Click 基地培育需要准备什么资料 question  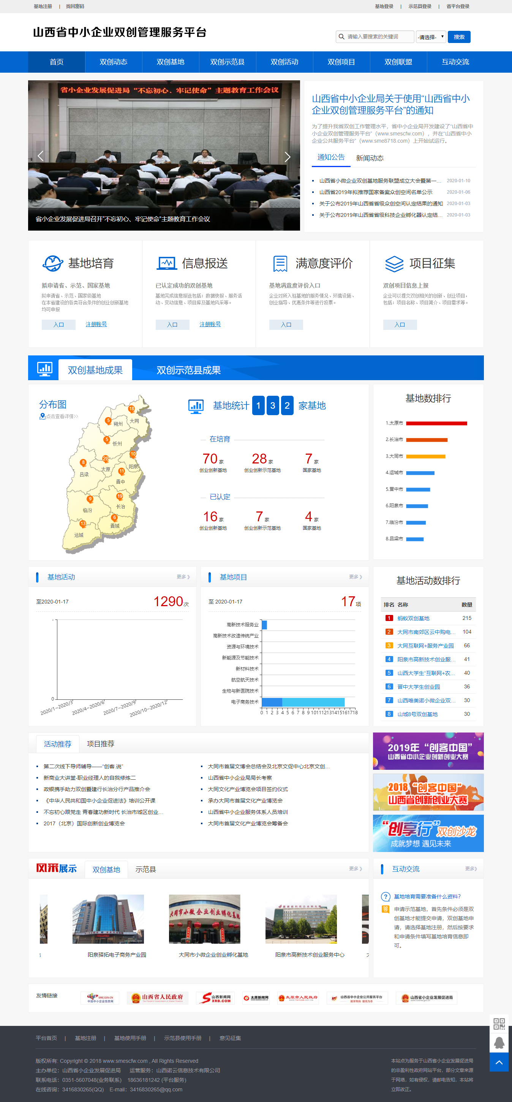point(427,896)
